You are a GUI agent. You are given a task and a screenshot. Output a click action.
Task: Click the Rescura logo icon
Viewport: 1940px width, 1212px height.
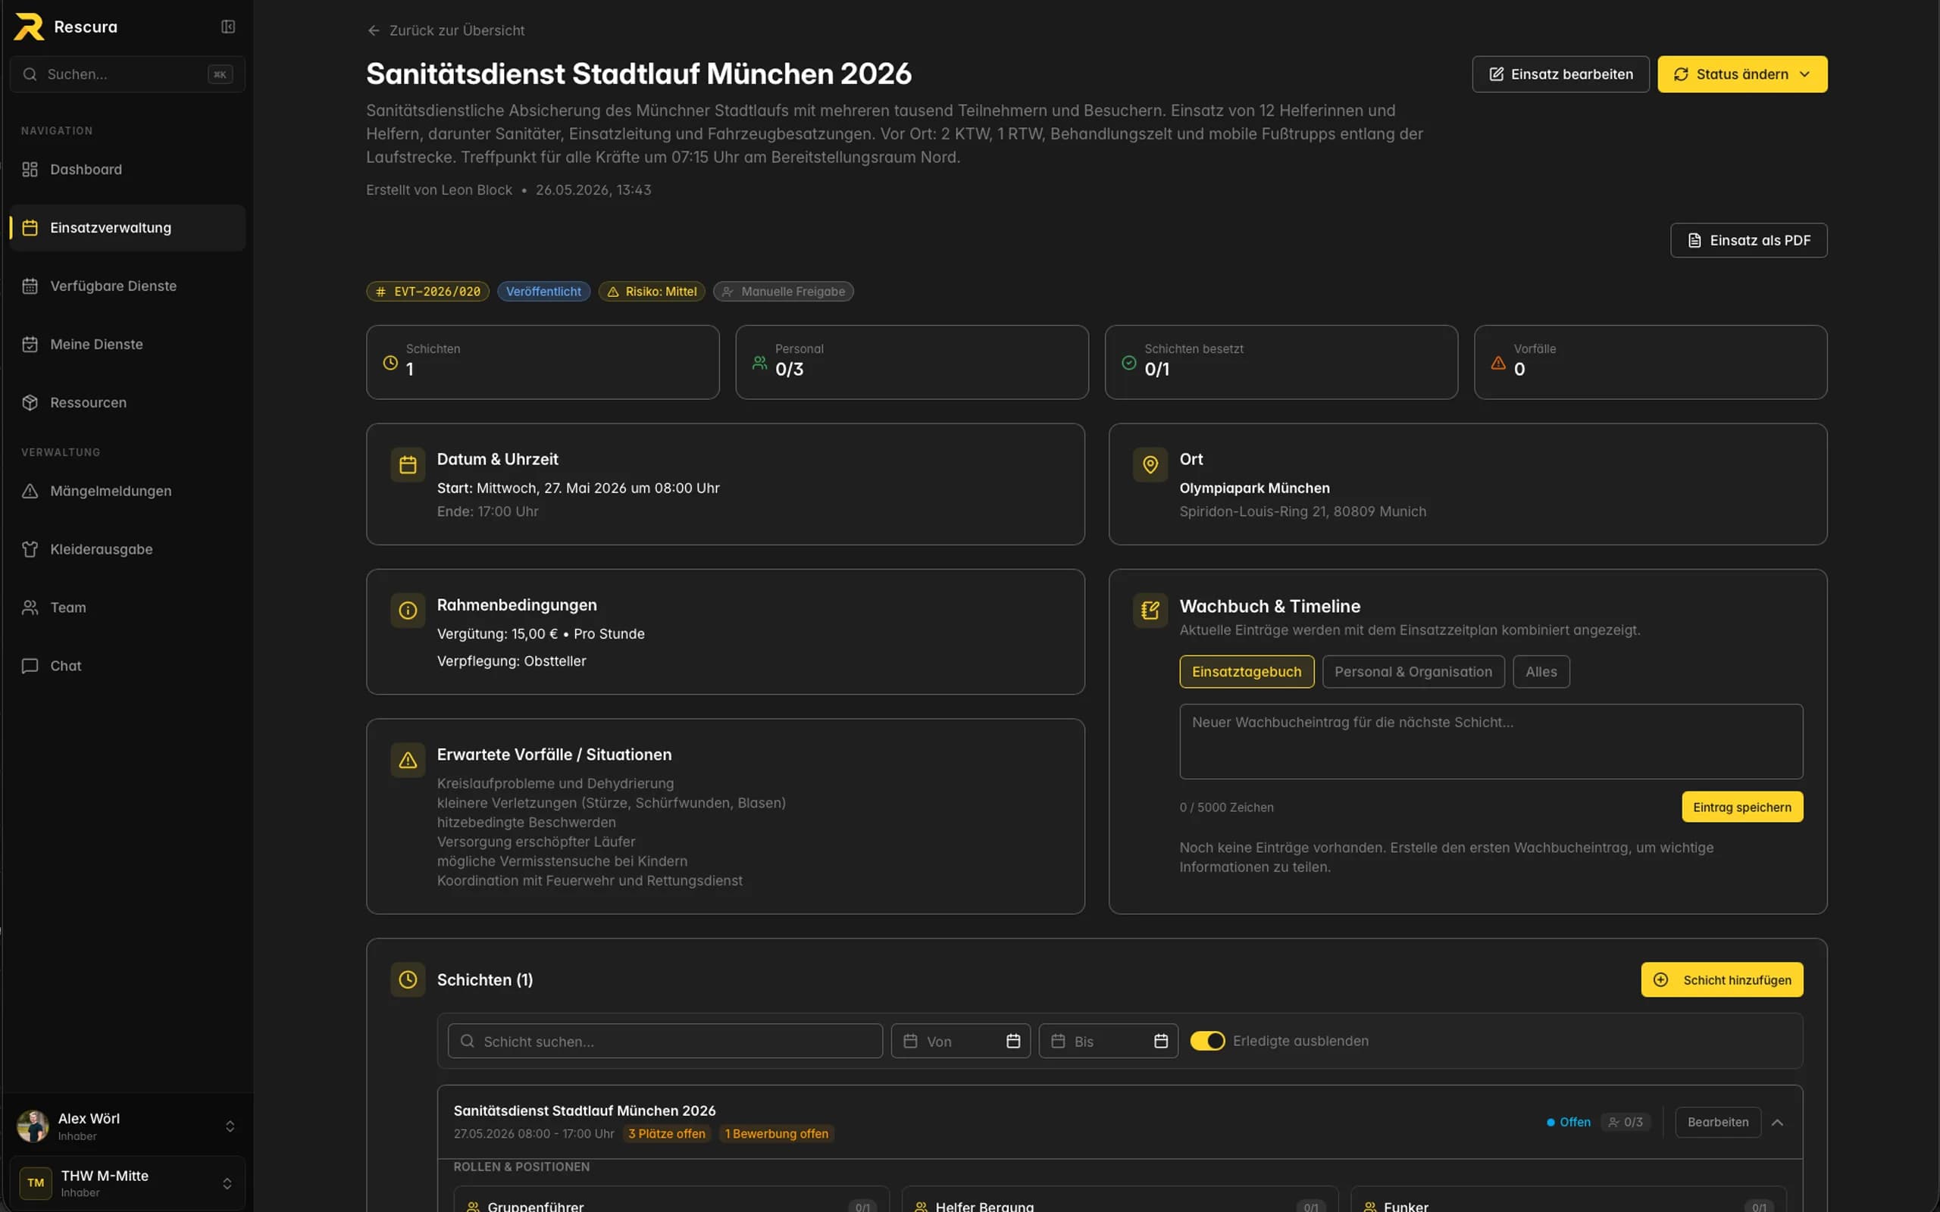tap(29, 27)
